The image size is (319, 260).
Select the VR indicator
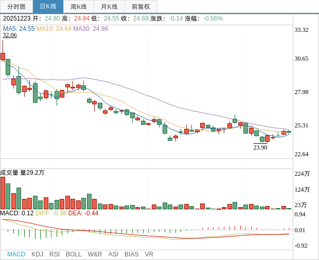tap(149, 254)
